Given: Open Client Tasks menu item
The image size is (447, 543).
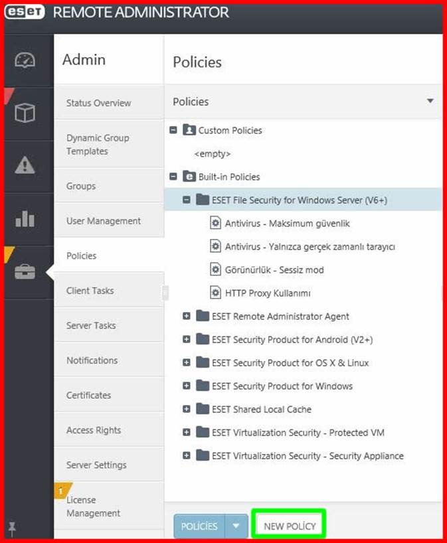Looking at the screenshot, I should point(109,291).
